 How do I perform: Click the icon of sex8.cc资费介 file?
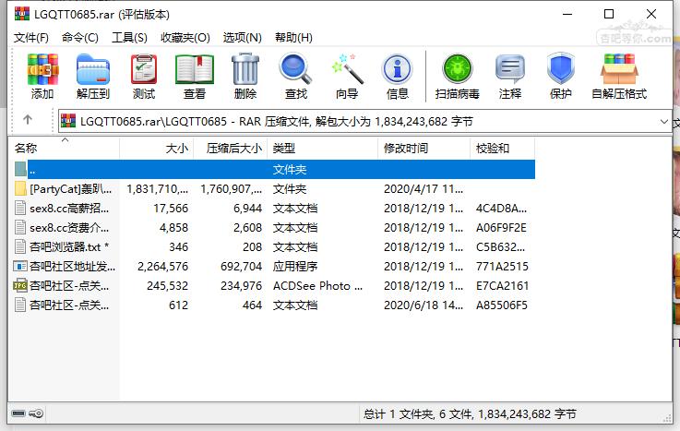(x=20, y=227)
